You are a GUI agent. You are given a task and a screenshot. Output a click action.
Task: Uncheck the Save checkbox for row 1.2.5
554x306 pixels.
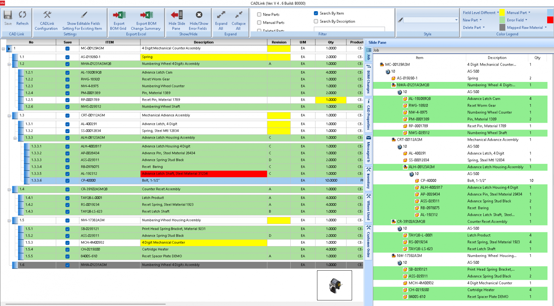(67, 100)
